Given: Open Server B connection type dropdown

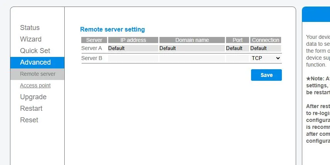Looking at the screenshot, I should pyautogui.click(x=266, y=58).
